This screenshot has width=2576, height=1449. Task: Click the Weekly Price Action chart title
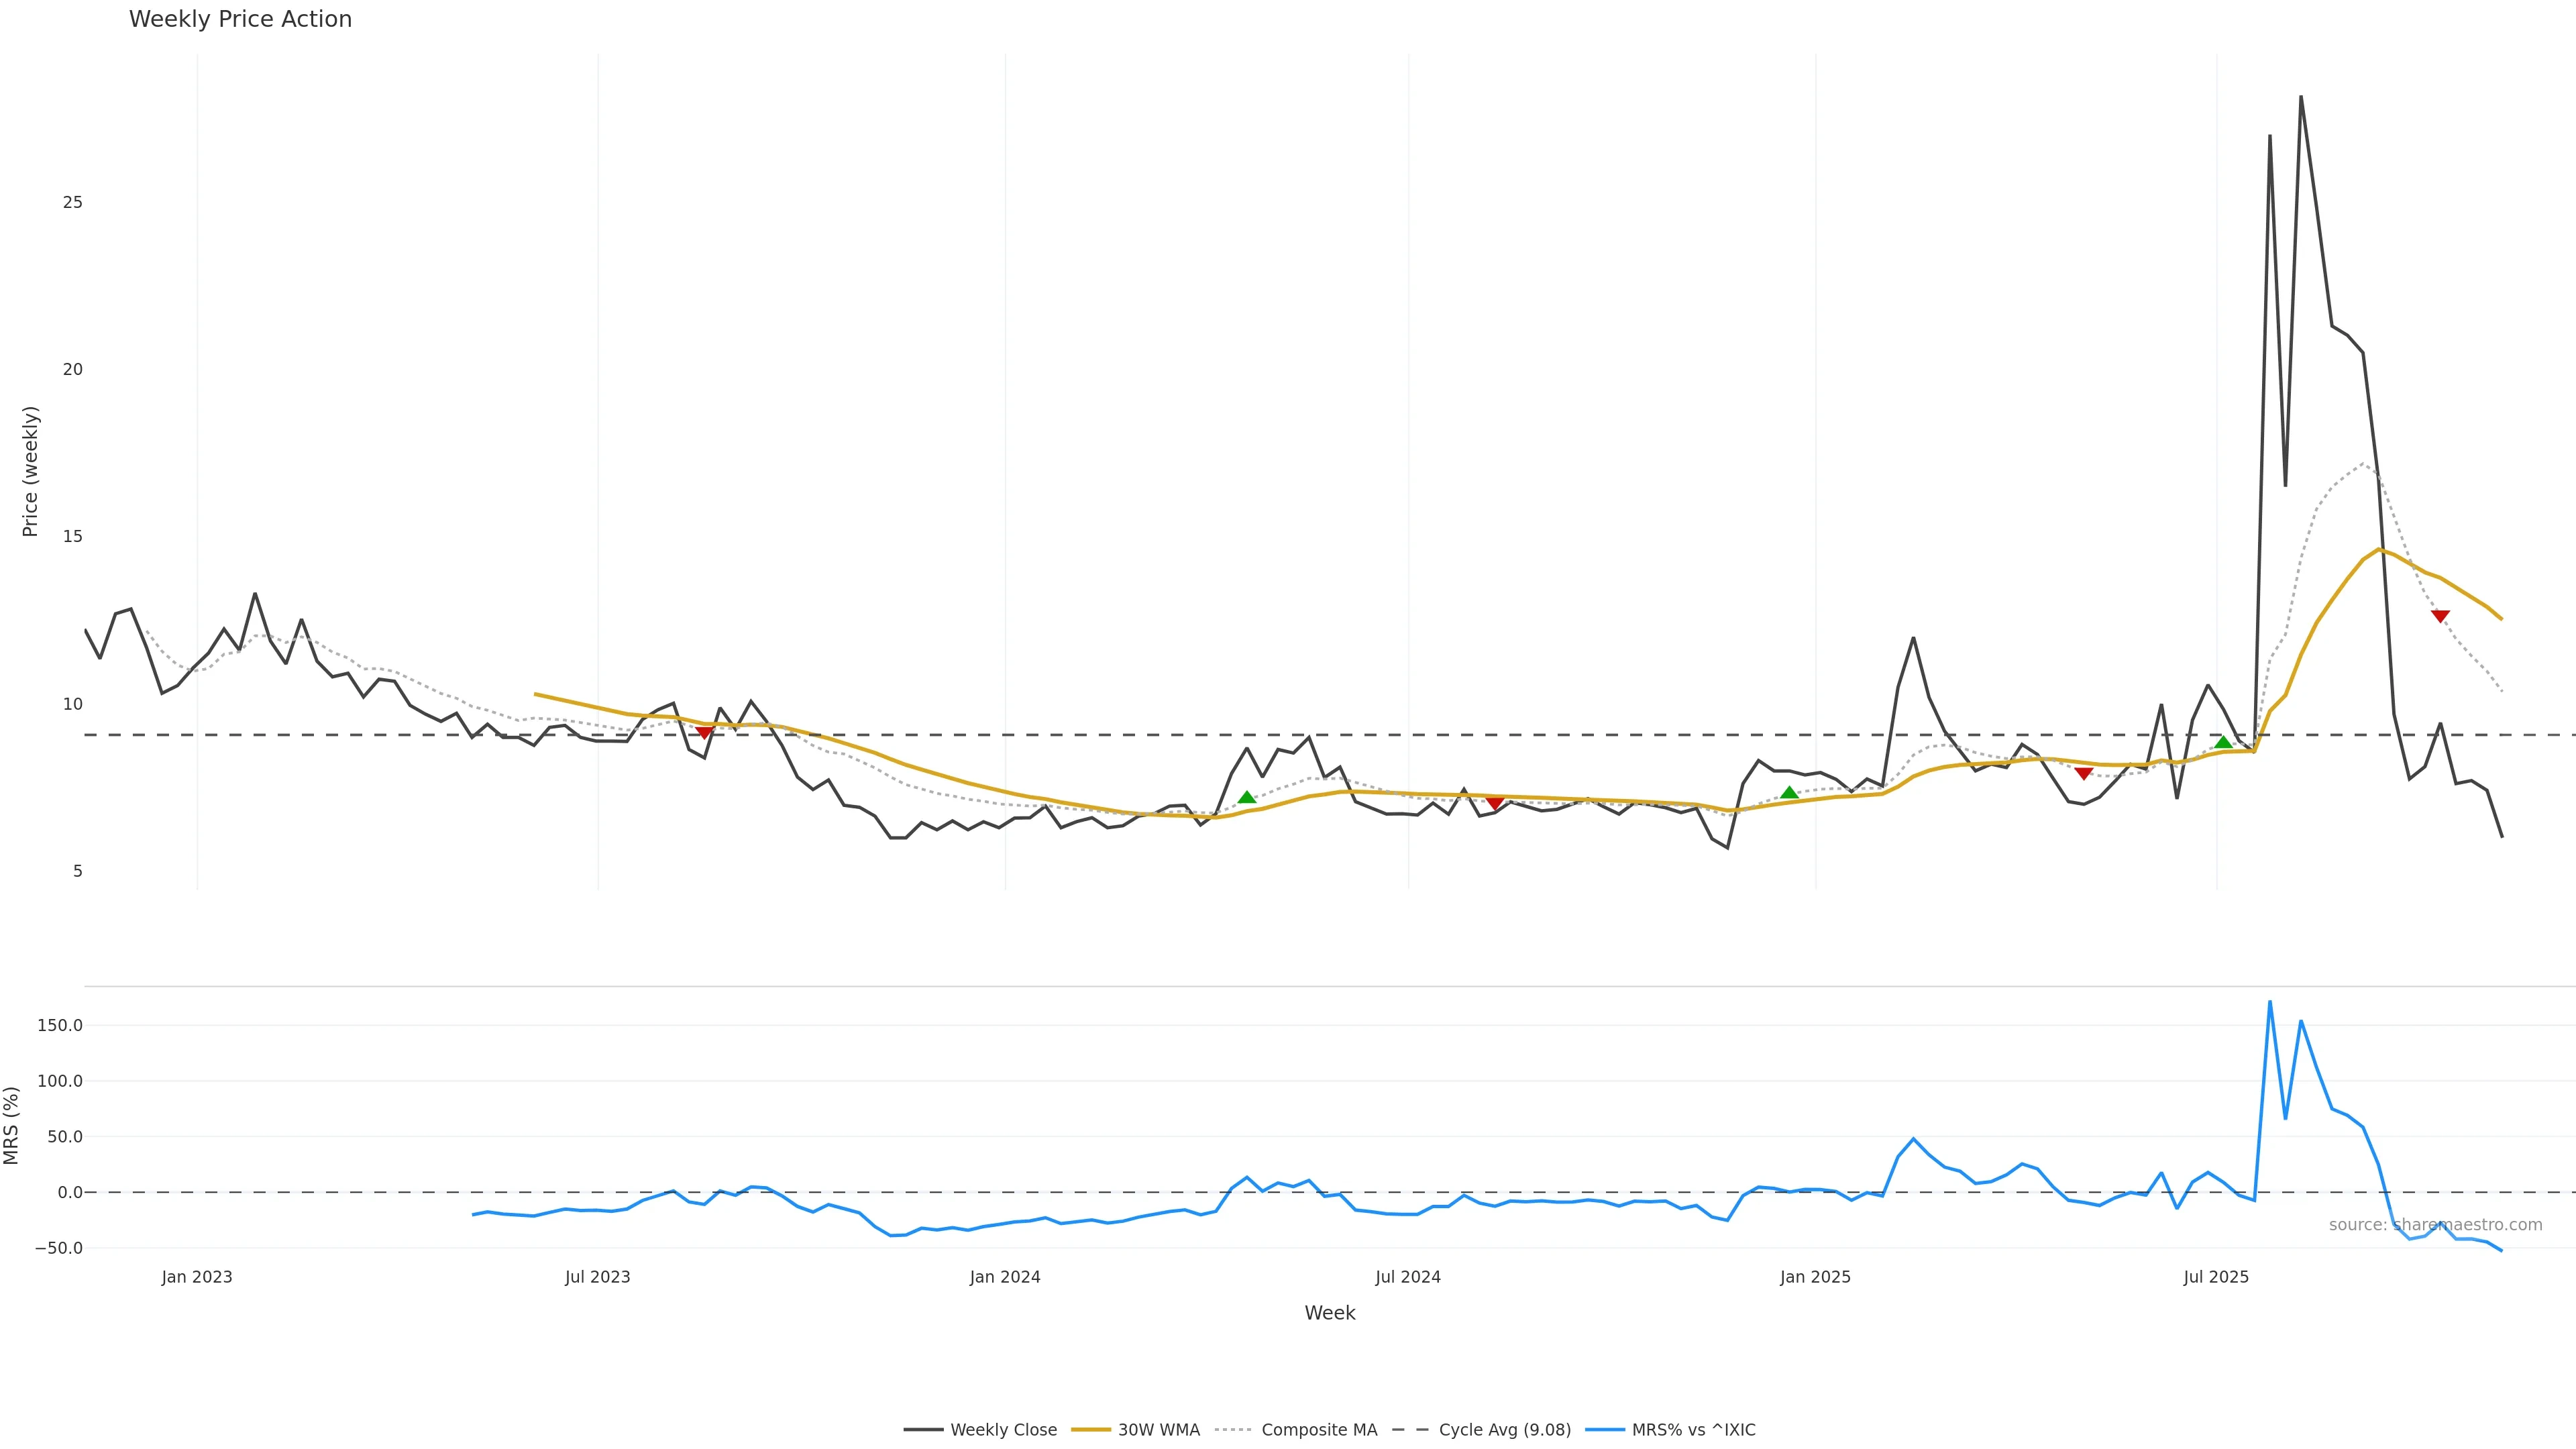click(x=240, y=19)
